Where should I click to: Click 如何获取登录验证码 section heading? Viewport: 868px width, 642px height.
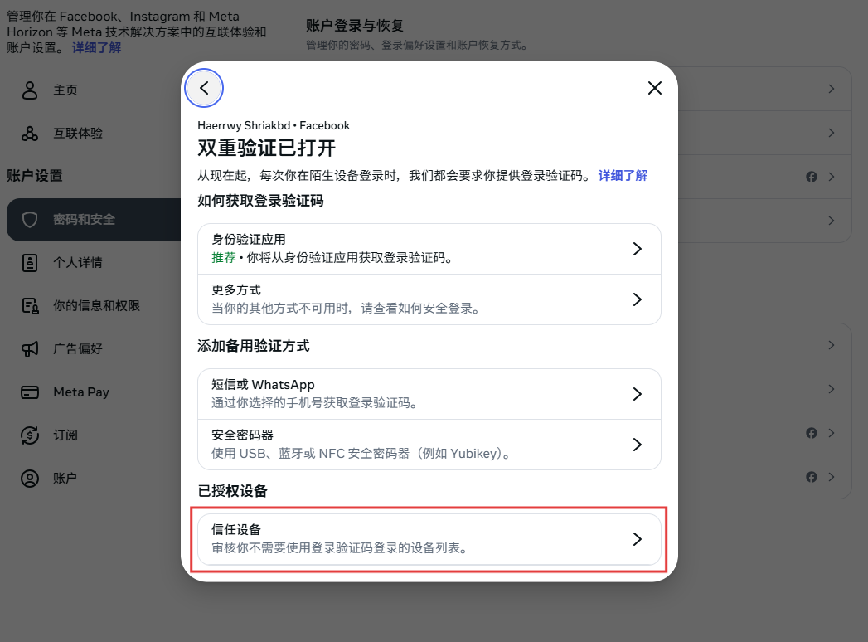(x=261, y=201)
